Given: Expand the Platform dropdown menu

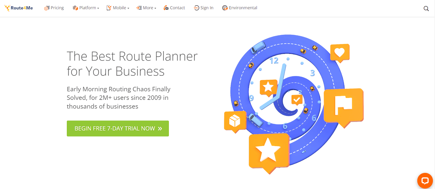Looking at the screenshot, I should point(87,8).
